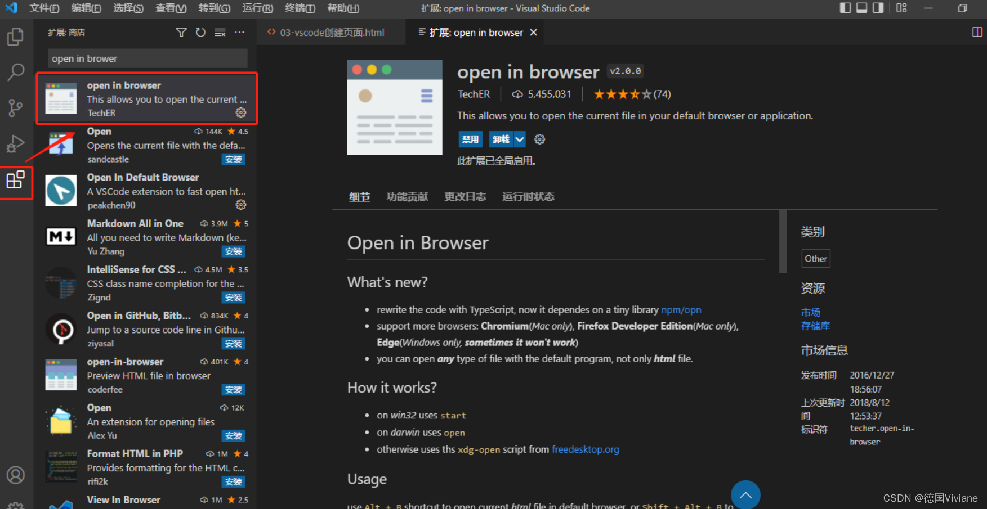Install Format HTML in PHP extension
This screenshot has height=509, width=987.
[233, 482]
